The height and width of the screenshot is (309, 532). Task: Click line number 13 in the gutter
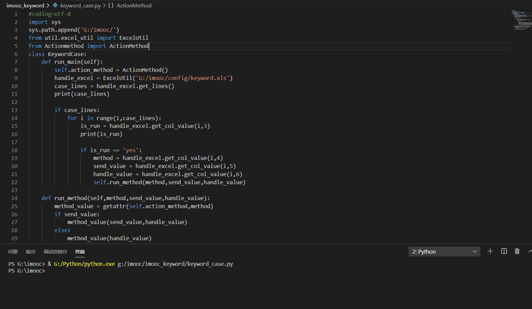[14, 110]
